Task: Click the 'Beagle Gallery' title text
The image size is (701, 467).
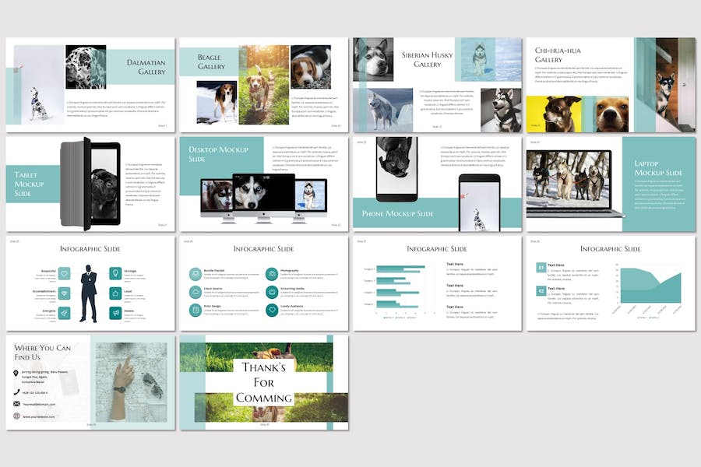Action: click(x=211, y=61)
